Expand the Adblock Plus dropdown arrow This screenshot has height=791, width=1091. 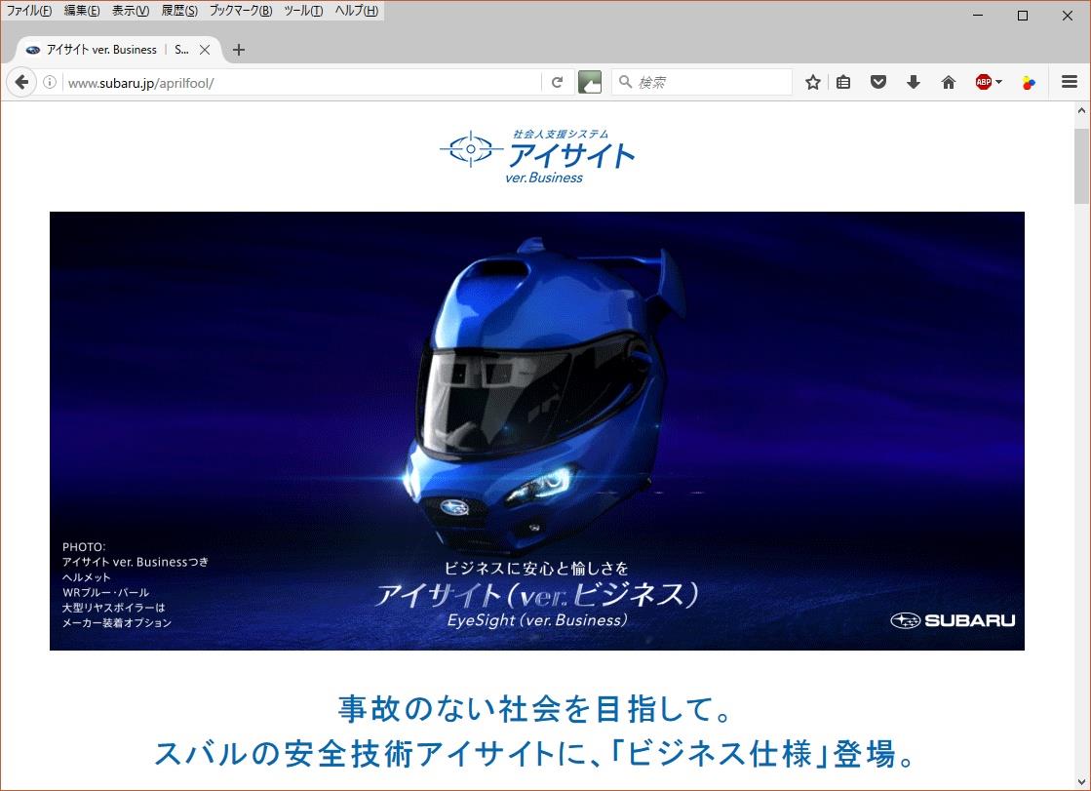(999, 82)
